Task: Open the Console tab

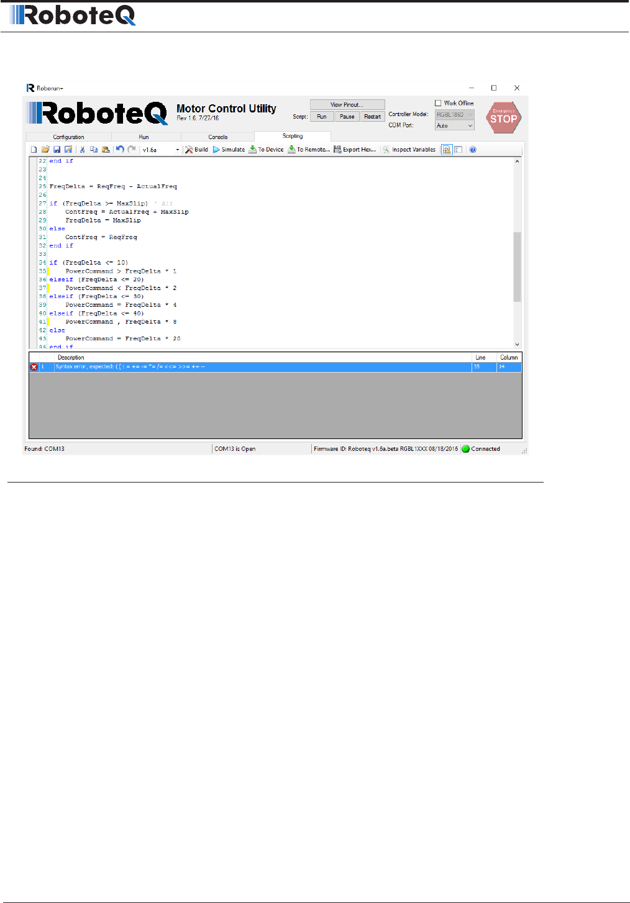Action: pos(218,137)
